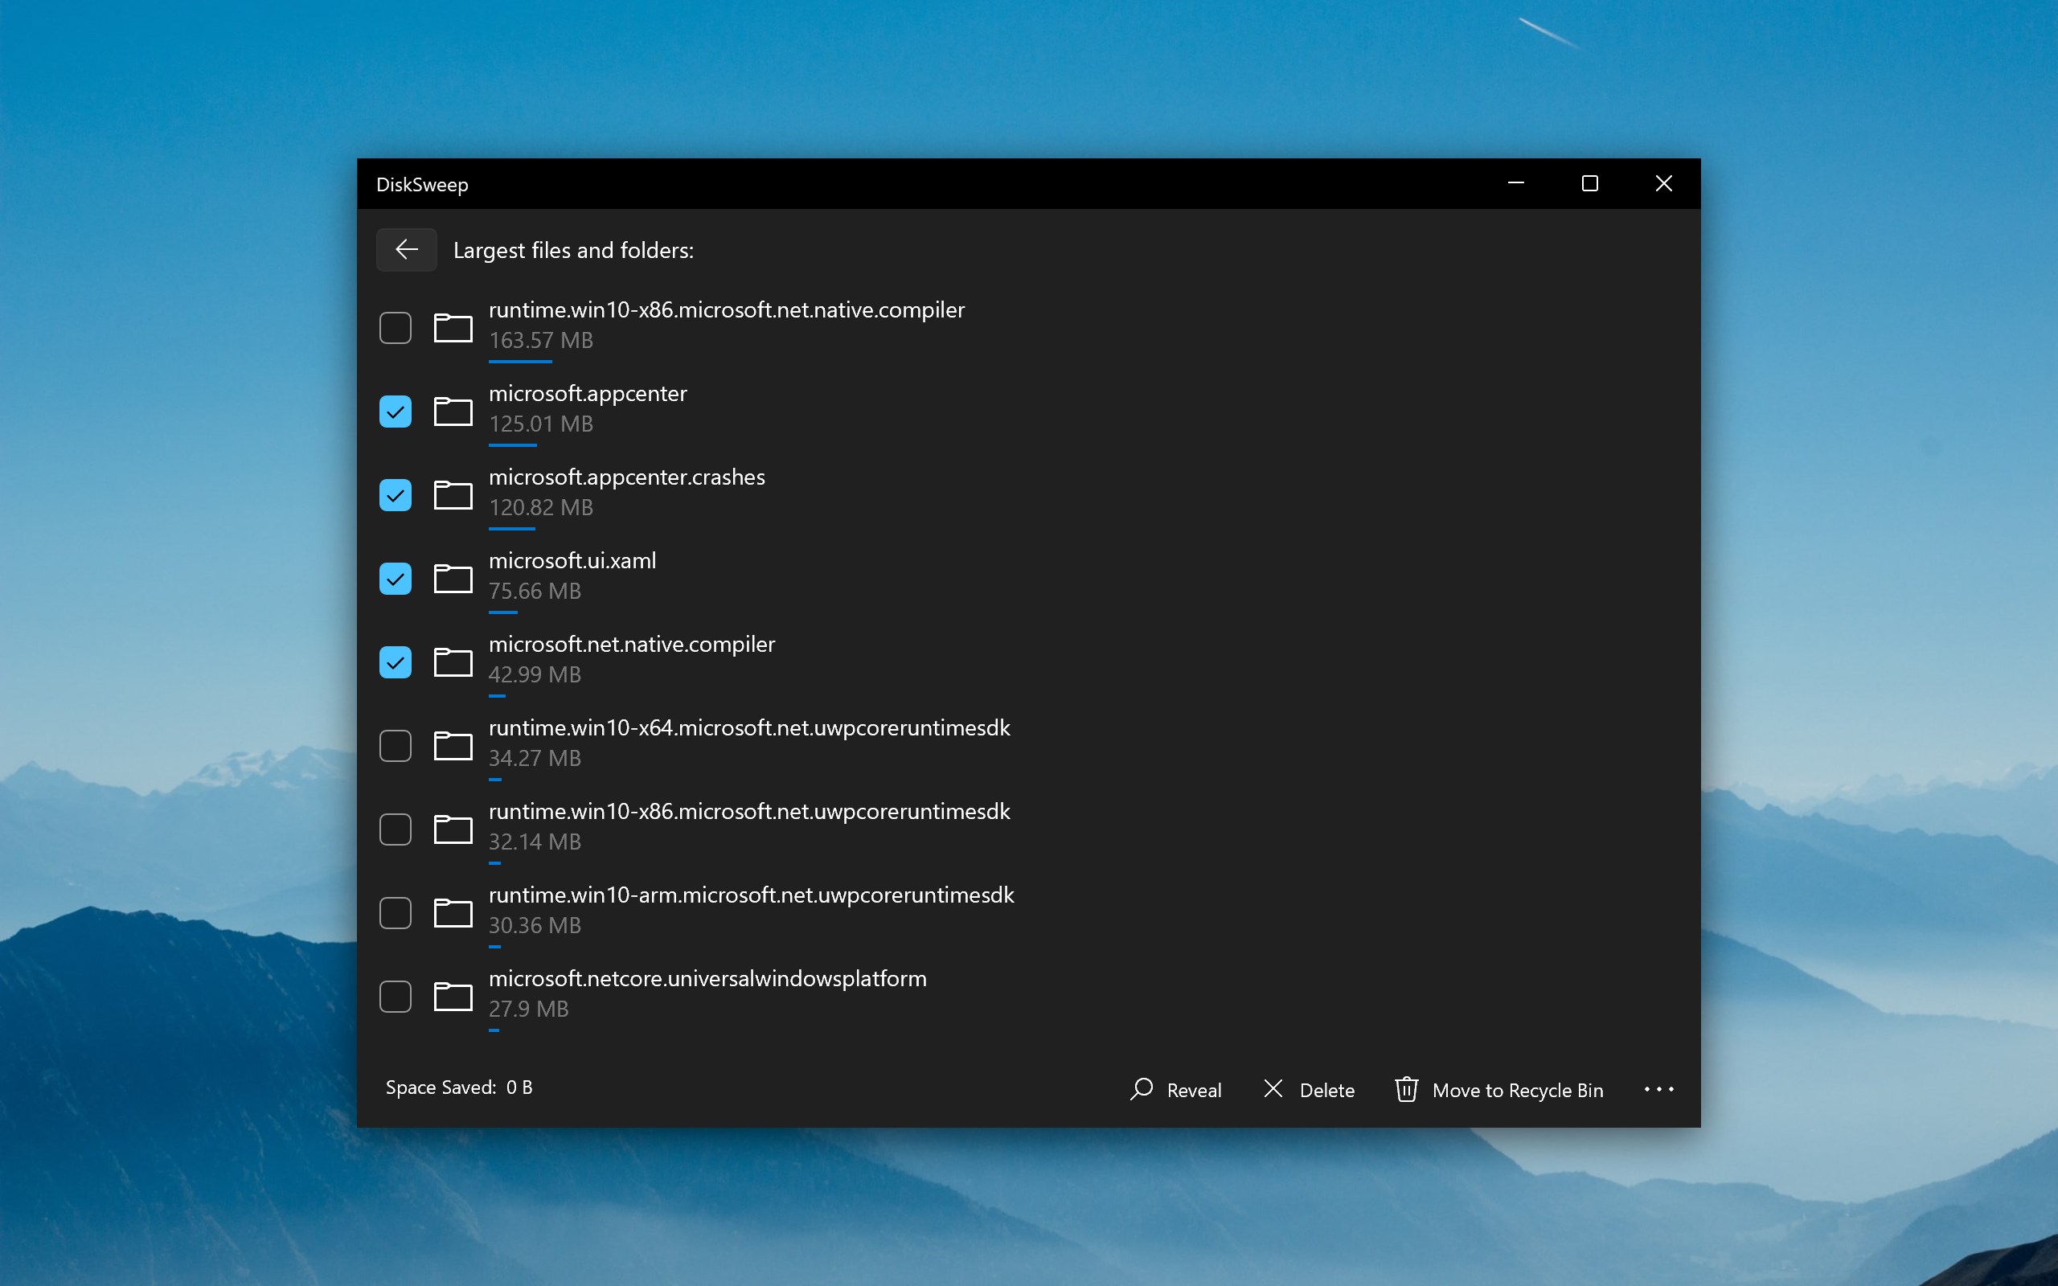Click the back arrow button
Viewport: 2058px width, 1286px height.
click(407, 249)
